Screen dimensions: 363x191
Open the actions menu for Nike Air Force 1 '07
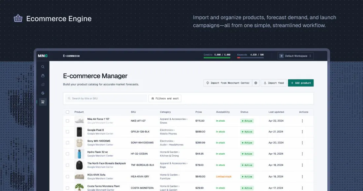click(302, 121)
